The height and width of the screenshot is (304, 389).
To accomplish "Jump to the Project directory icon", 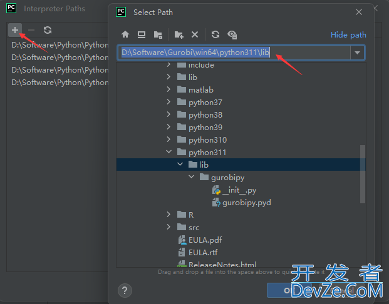I will pos(158,34).
